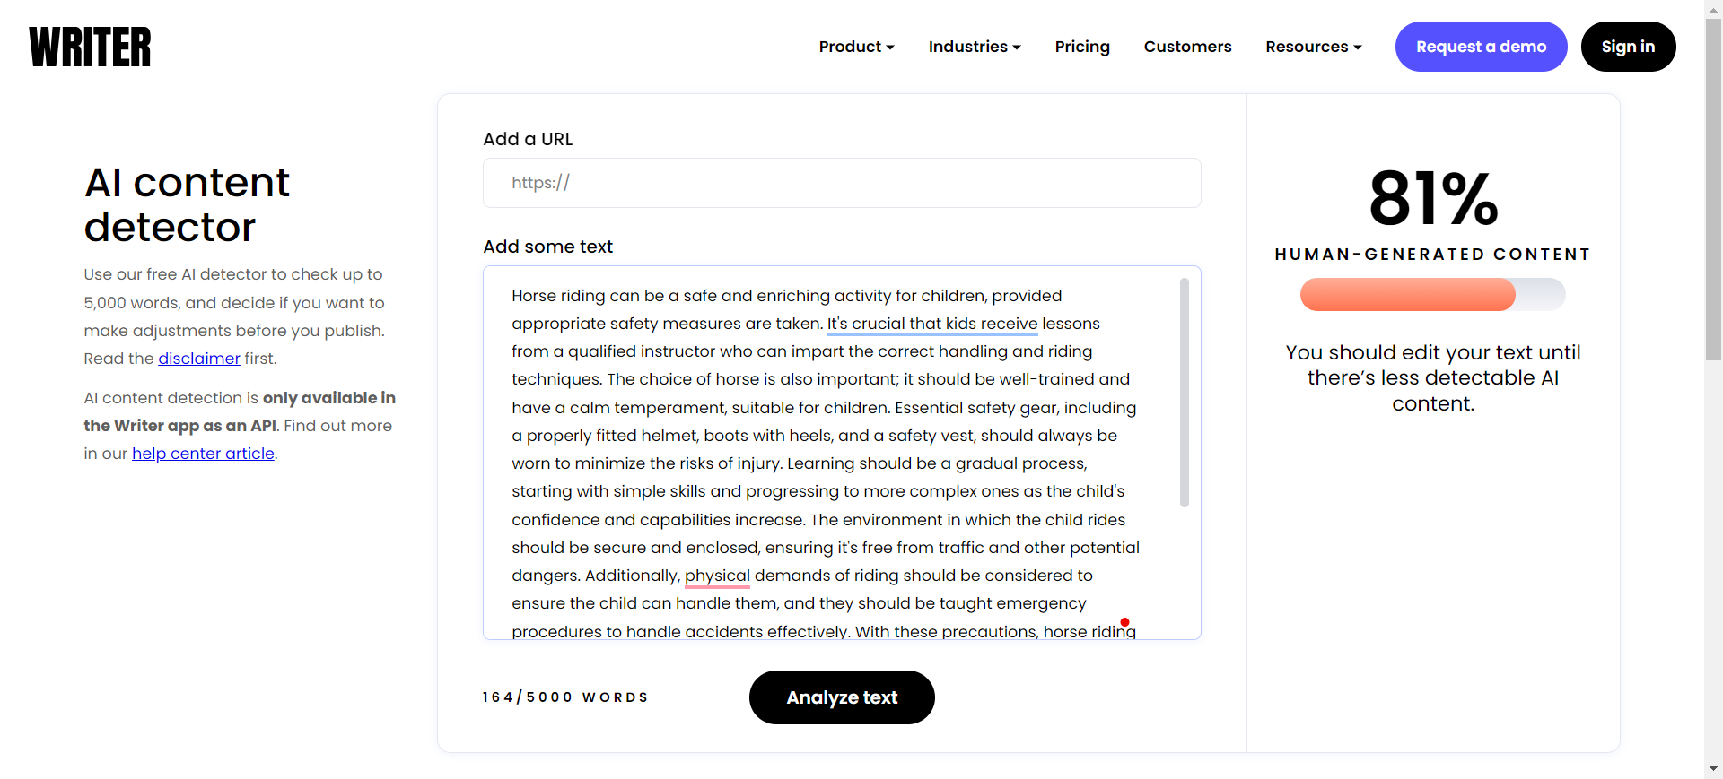Open the Customers page
Viewport: 1723px width, 779px height.
[1187, 47]
